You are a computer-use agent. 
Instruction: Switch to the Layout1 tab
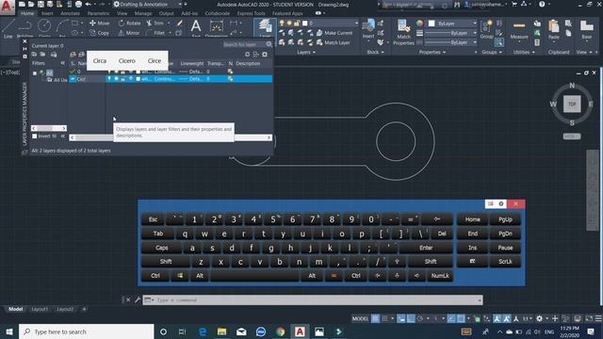[40, 309]
